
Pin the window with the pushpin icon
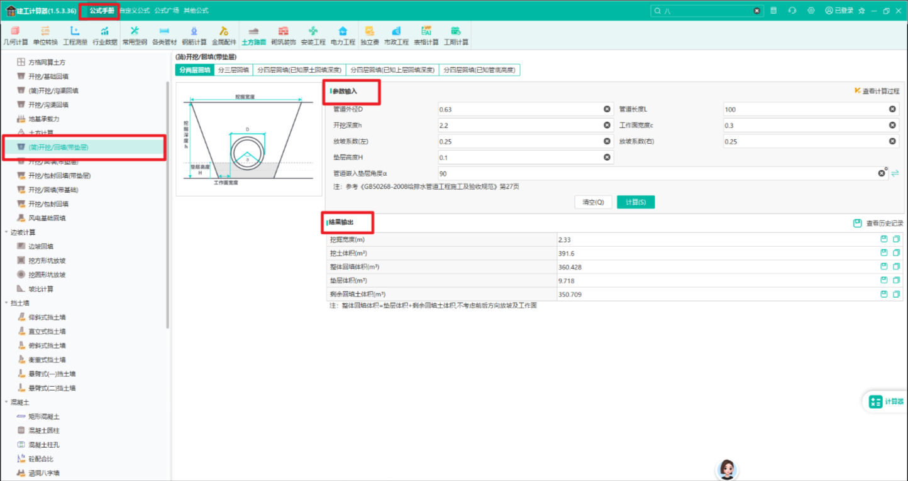point(861,11)
